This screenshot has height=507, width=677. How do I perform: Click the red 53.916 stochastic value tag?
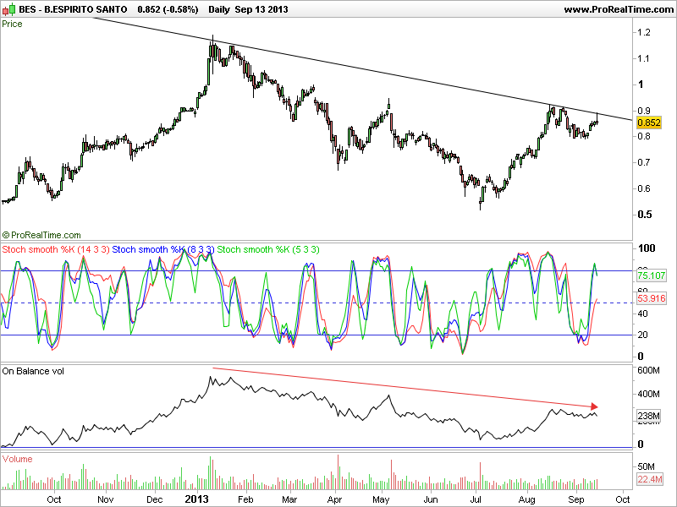tap(652, 298)
